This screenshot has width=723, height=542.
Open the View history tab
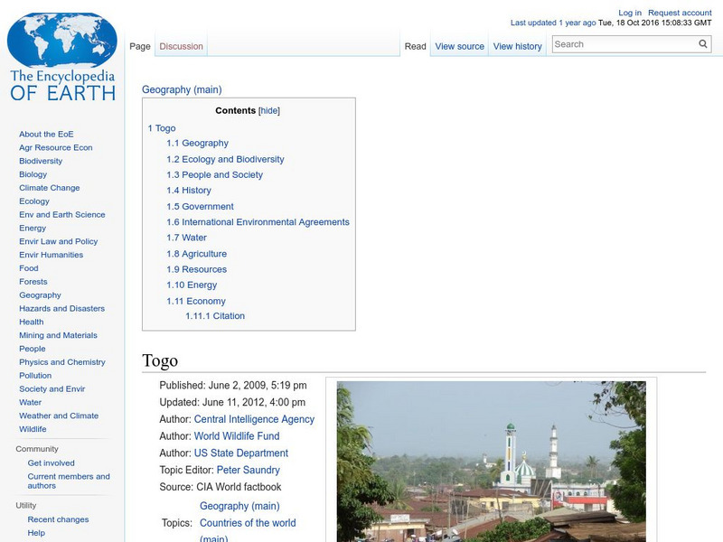pos(517,45)
